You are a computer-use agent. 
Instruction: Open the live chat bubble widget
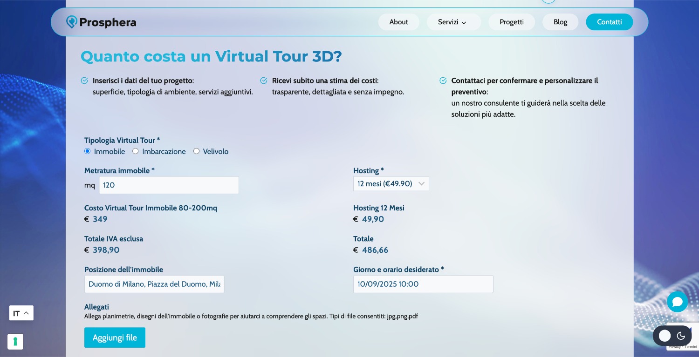[677, 302]
